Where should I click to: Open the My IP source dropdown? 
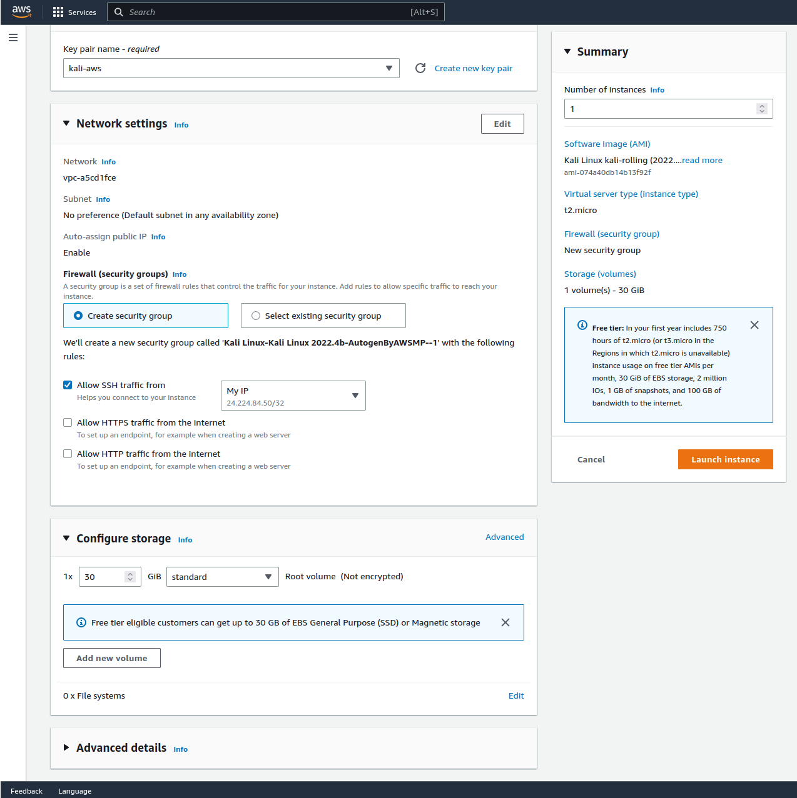pos(293,396)
